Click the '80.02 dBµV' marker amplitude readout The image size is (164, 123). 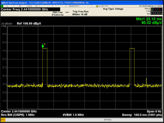(152, 23)
